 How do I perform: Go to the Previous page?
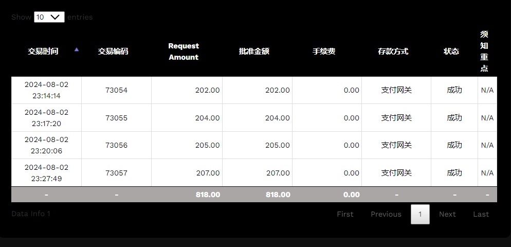tap(386, 214)
